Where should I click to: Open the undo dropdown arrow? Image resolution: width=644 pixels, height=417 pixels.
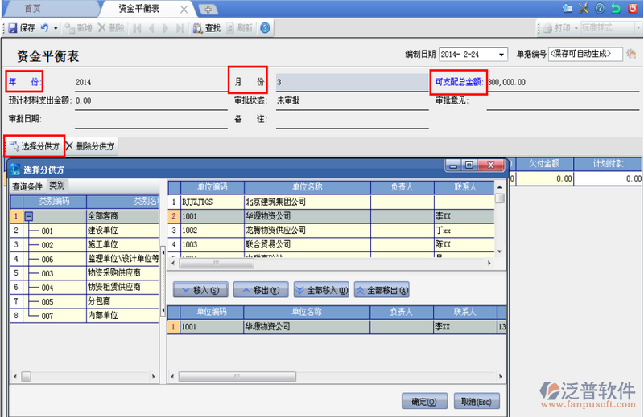[x=56, y=28]
